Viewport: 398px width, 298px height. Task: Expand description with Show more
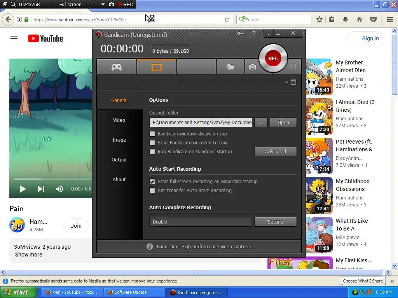(29, 255)
